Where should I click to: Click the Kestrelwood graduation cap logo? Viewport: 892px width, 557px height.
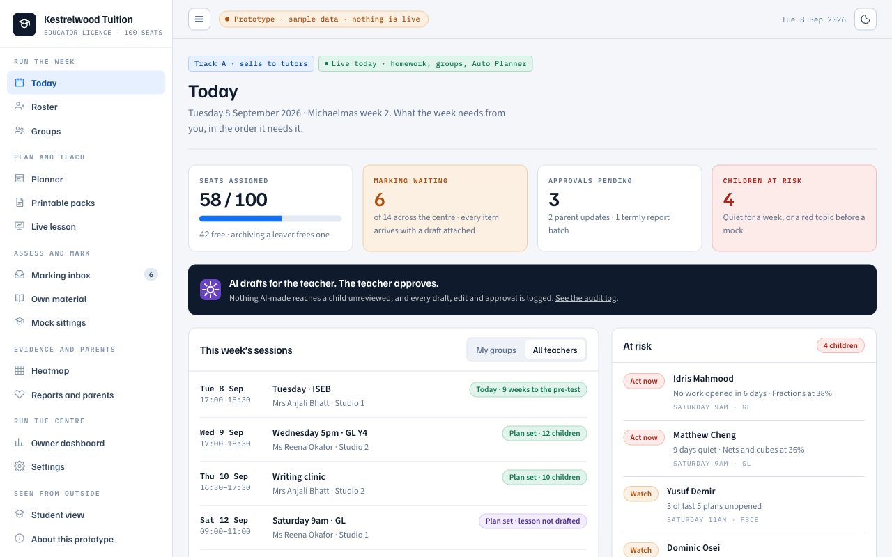[x=24, y=24]
